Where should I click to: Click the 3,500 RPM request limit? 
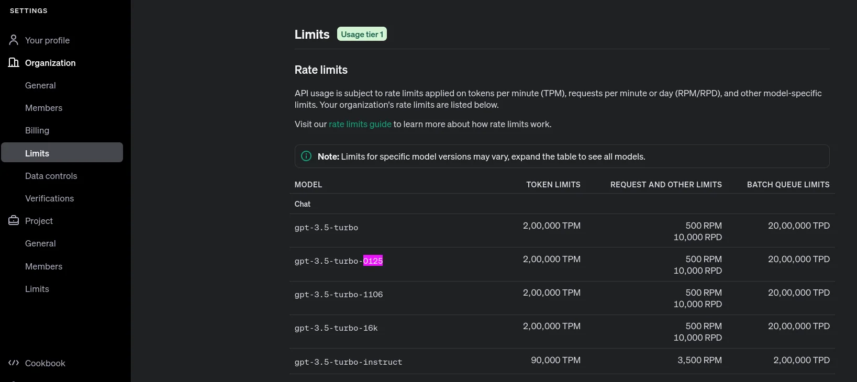pyautogui.click(x=699, y=360)
